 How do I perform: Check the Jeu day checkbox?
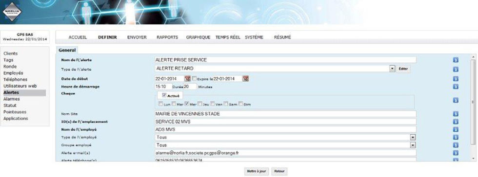(199, 104)
